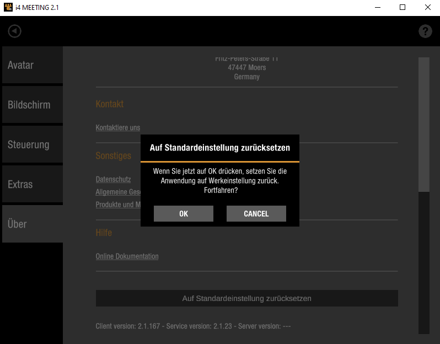Close the i4 MEETING window

427,8
